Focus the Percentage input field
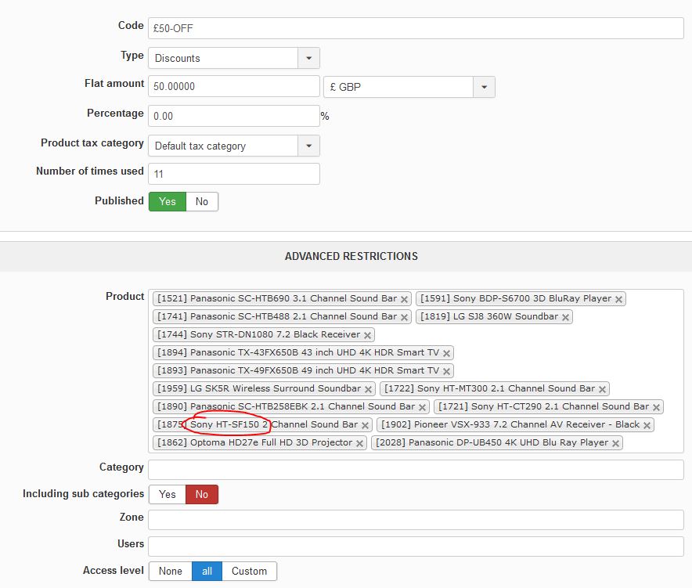Image resolution: width=692 pixels, height=588 pixels. (233, 116)
